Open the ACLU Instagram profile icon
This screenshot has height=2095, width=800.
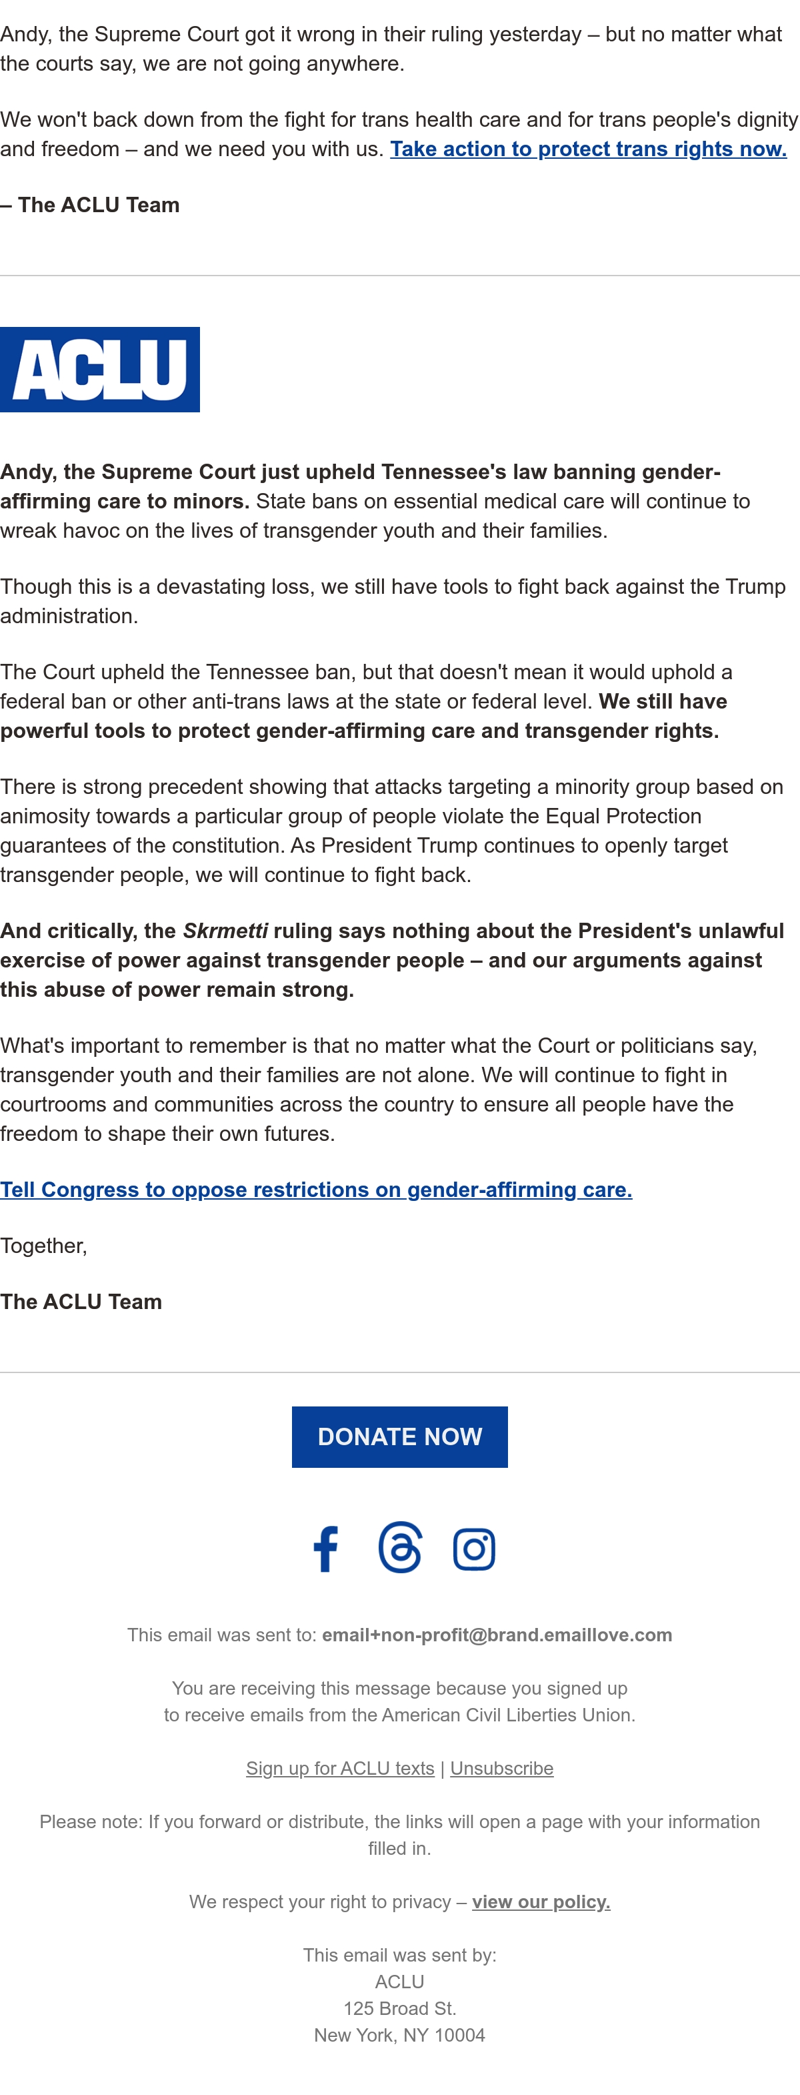(x=474, y=1549)
